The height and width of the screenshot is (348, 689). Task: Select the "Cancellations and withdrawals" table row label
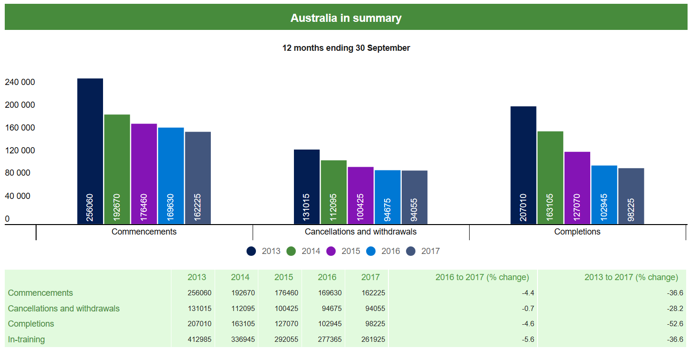pyautogui.click(x=64, y=309)
